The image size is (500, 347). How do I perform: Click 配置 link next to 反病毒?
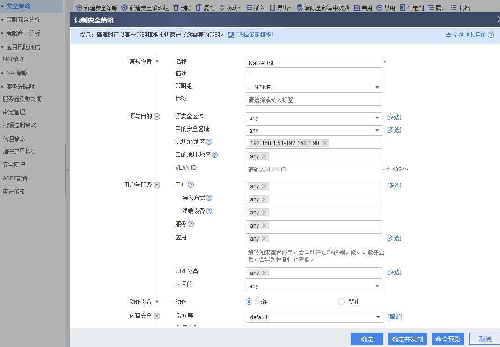click(395, 317)
